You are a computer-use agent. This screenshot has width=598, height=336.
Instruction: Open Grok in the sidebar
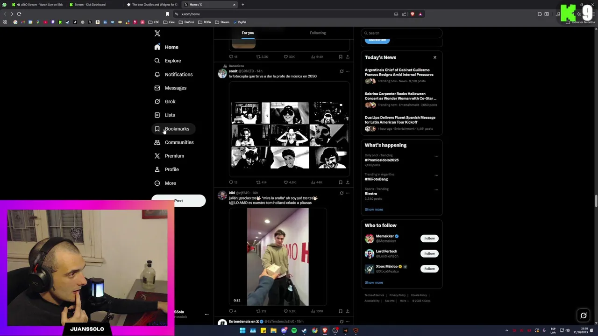pos(165,102)
